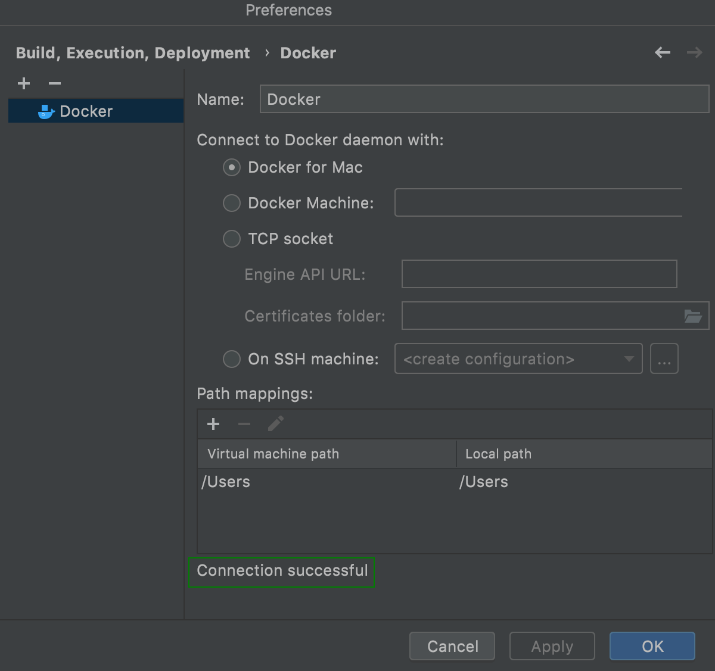The height and width of the screenshot is (671, 715).
Task: Open SSH configurations with the ellipsis button
Action: pos(664,359)
